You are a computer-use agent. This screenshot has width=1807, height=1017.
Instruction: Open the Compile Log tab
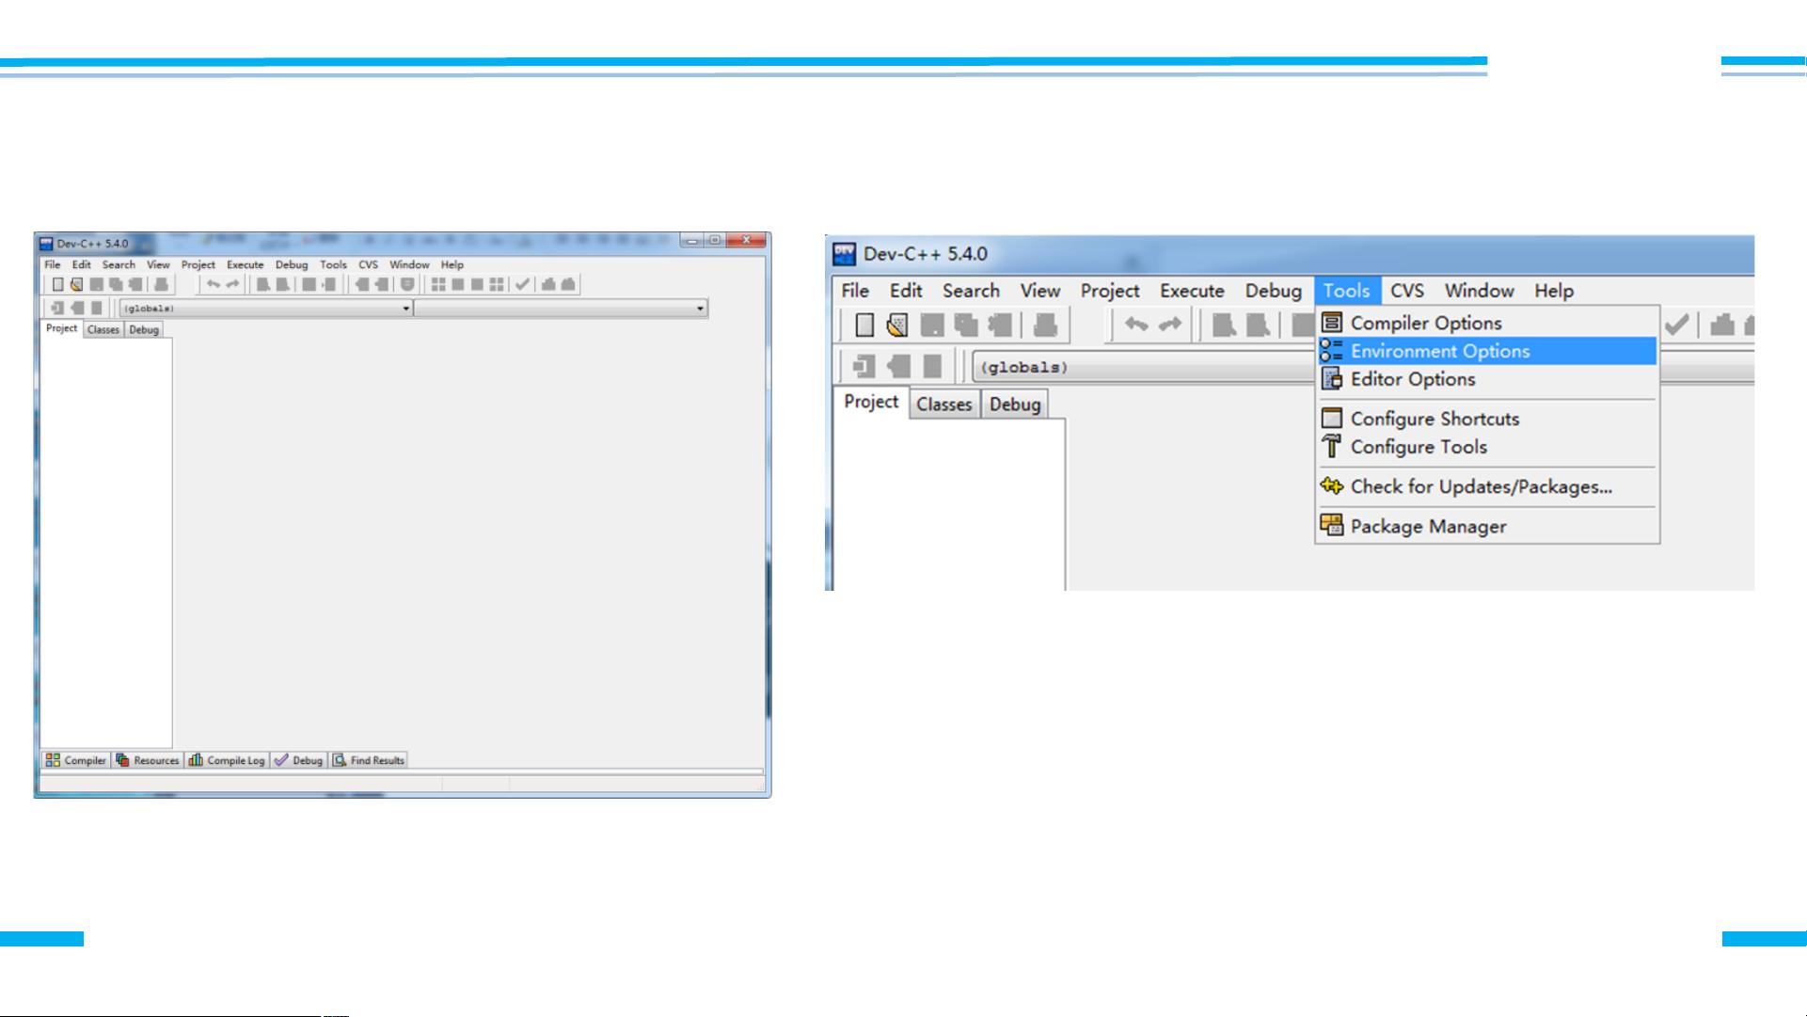coord(227,760)
